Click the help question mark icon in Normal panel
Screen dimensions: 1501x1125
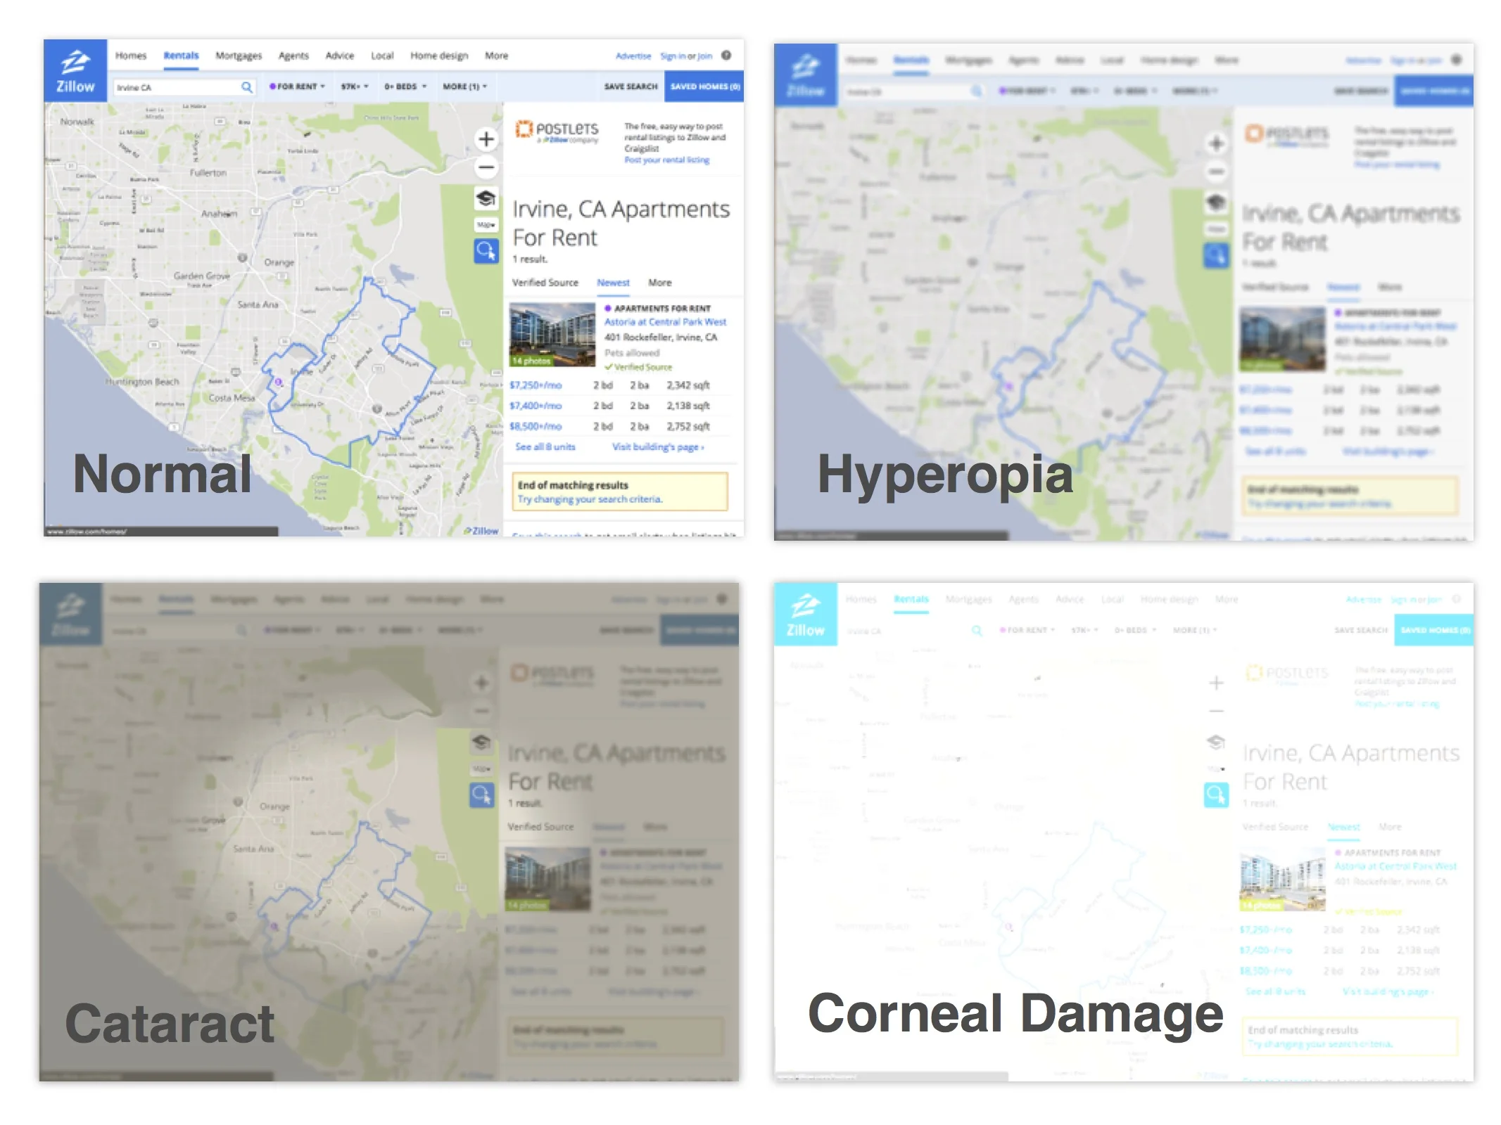(726, 56)
